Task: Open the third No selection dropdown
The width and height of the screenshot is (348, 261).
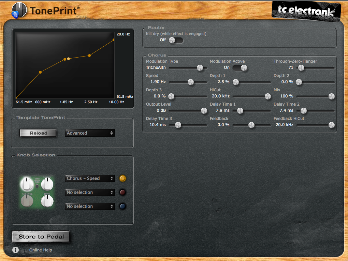Action: (90, 206)
